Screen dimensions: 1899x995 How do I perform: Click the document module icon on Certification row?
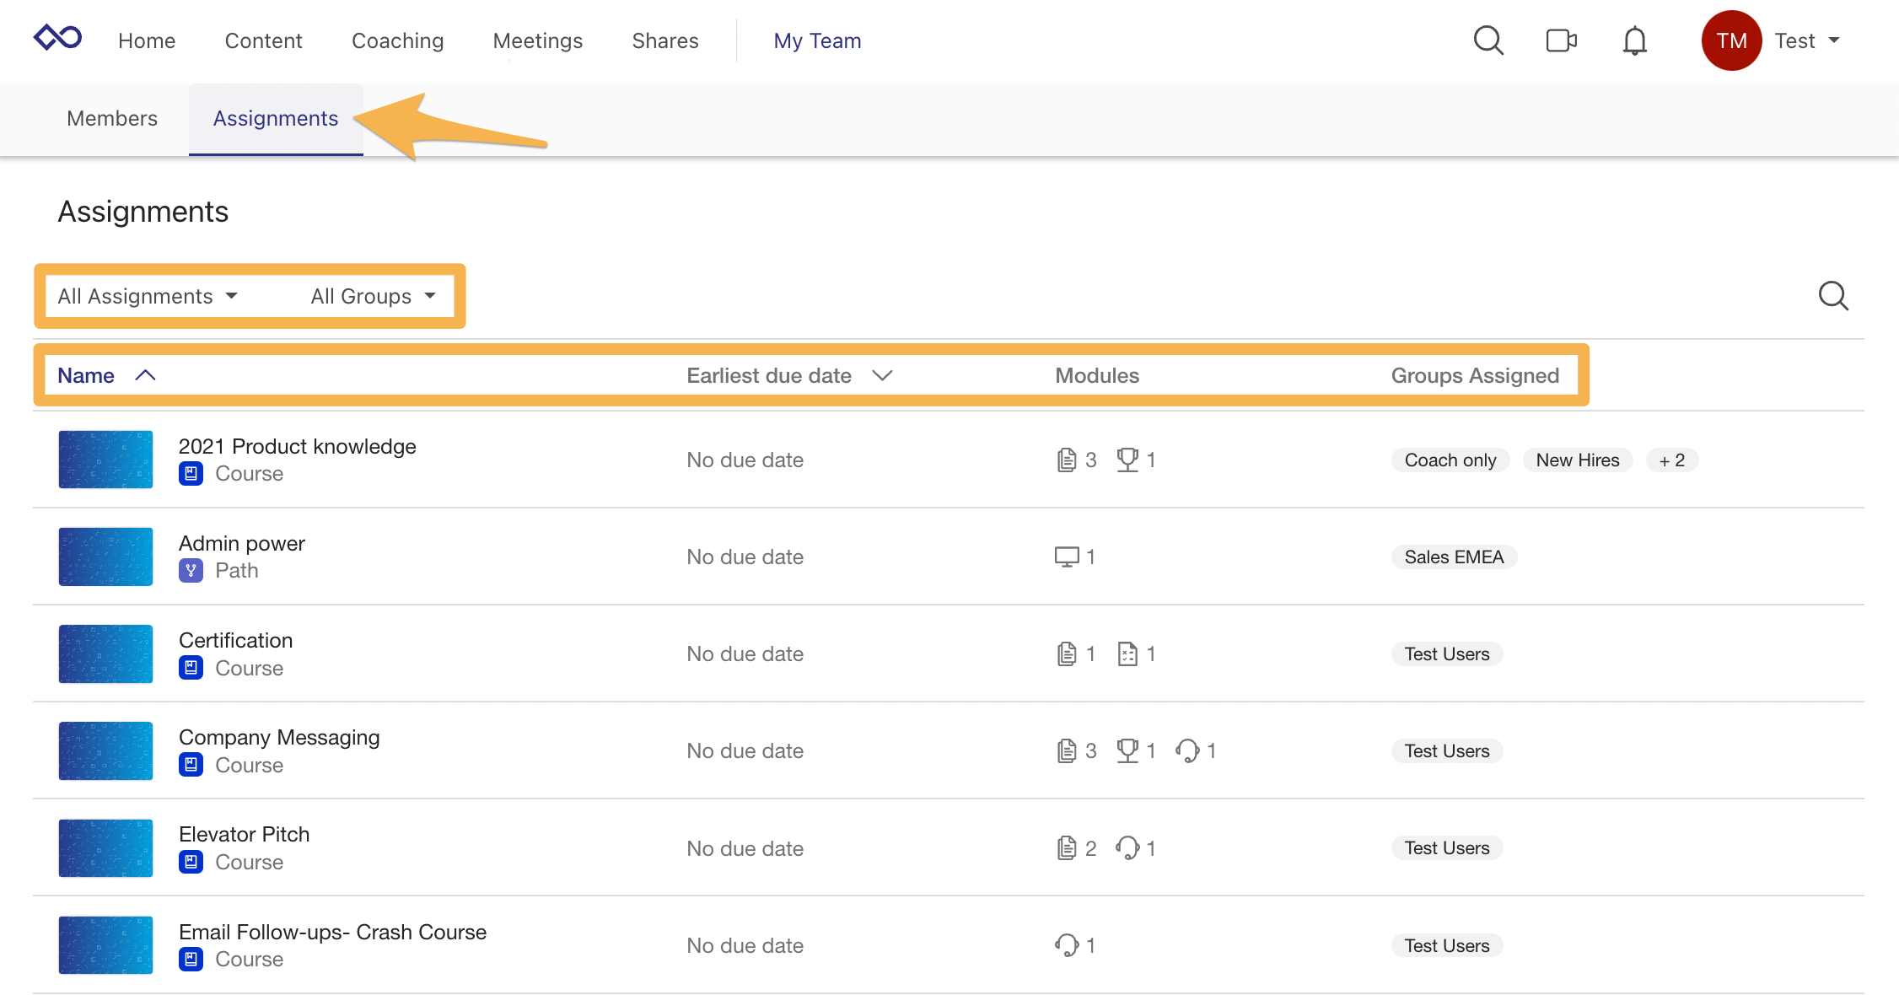1066,653
